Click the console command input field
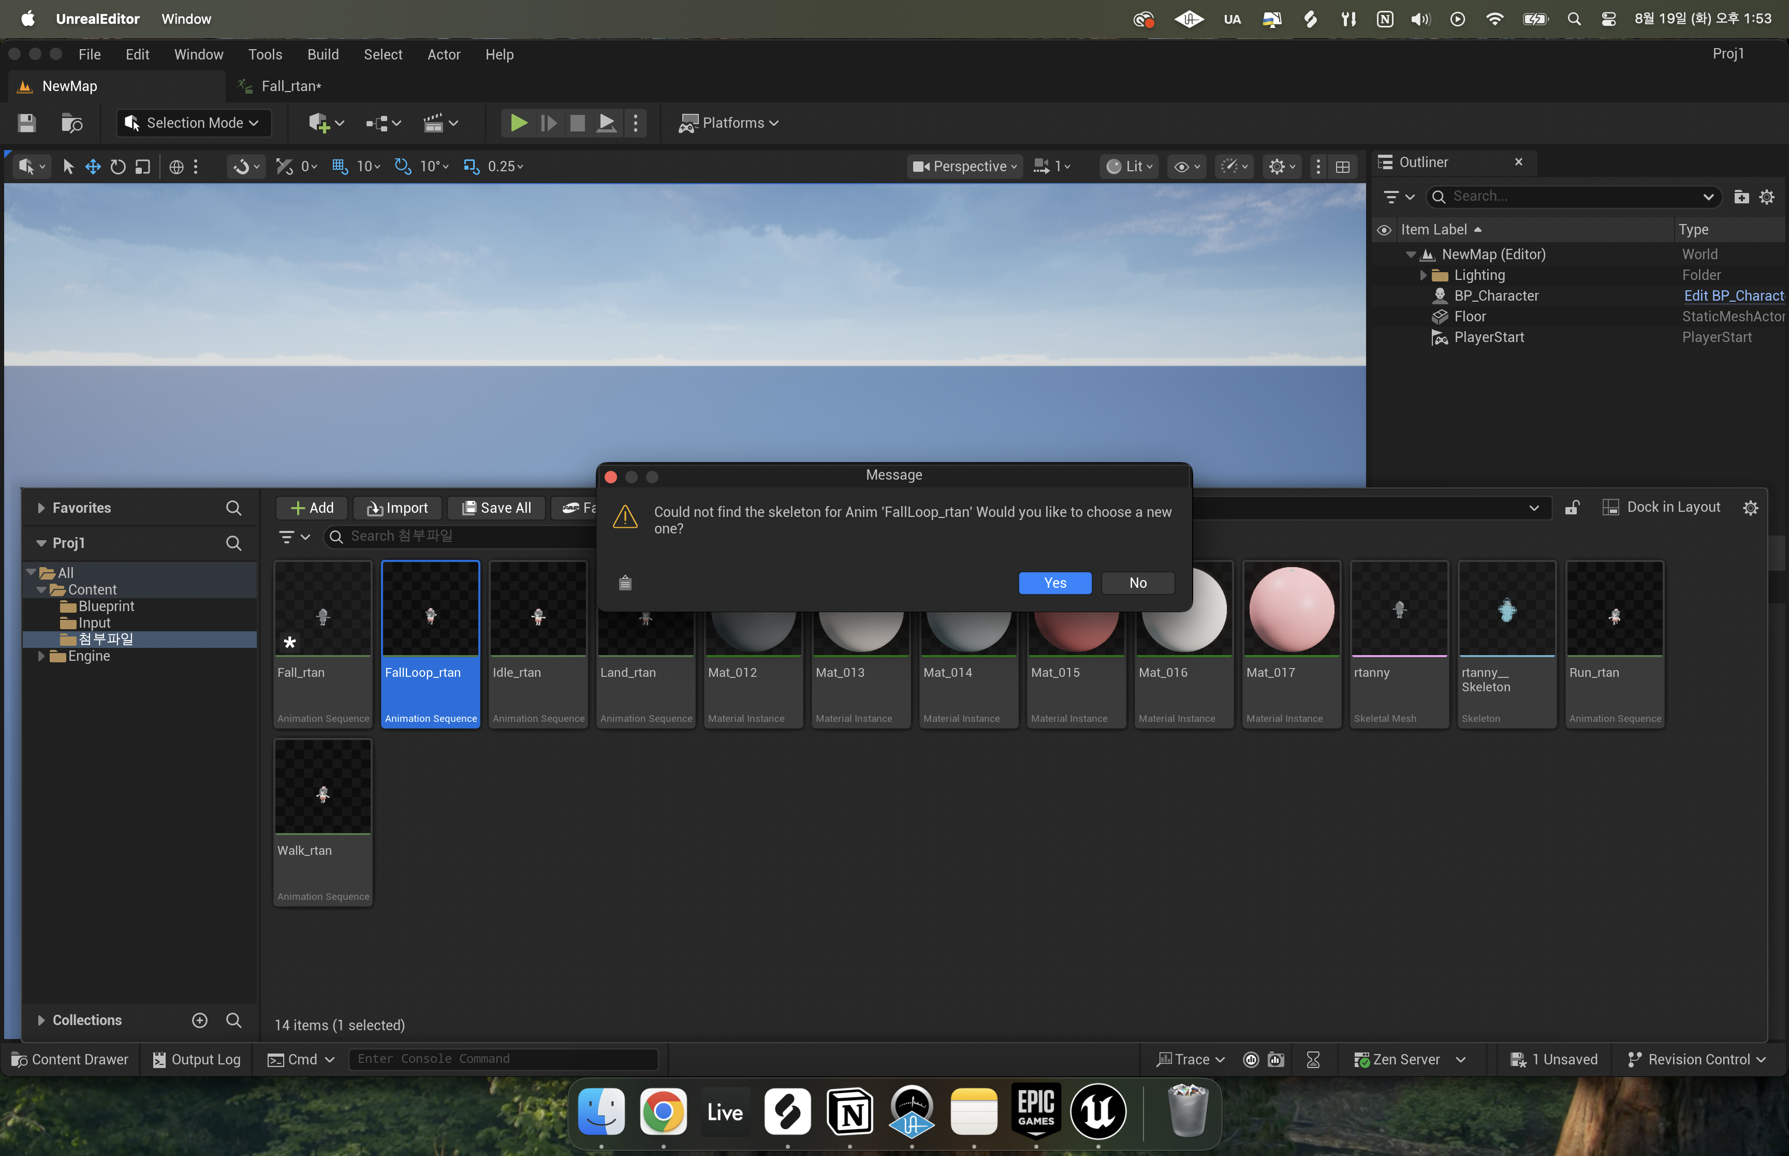1789x1156 pixels. pos(503,1059)
